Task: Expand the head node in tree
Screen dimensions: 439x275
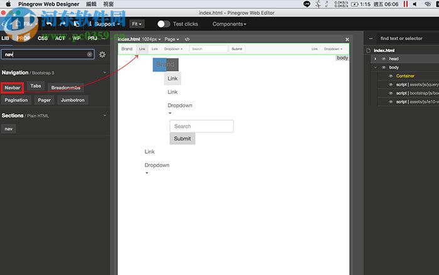Action: click(x=375, y=59)
